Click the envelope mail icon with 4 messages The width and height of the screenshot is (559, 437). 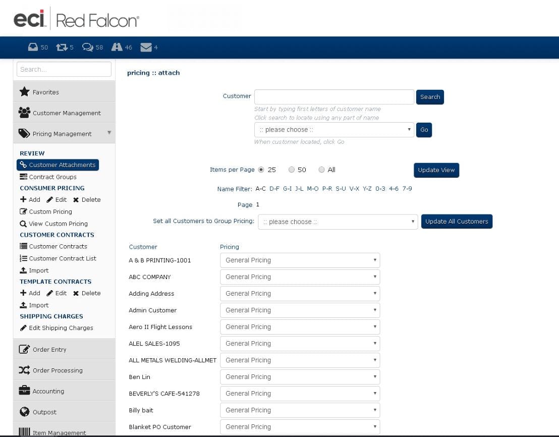146,46
